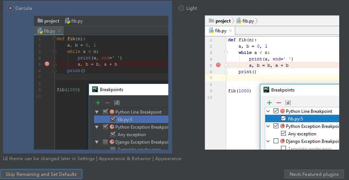
Task: Select the Darcula theme radio button
Action: (10, 8)
